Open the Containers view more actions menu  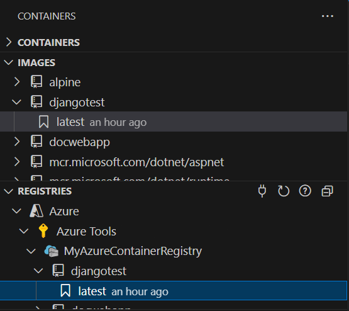click(x=328, y=16)
